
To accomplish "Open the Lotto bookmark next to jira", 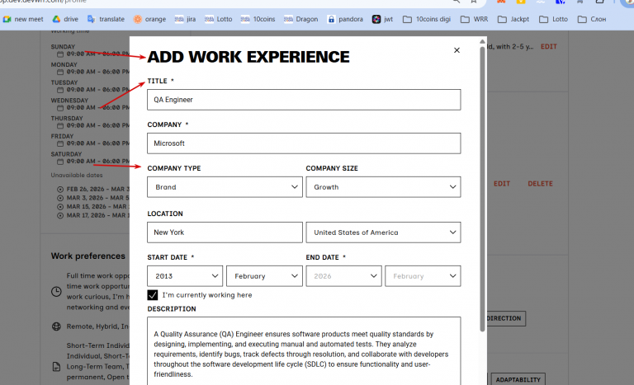I will pos(218,19).
